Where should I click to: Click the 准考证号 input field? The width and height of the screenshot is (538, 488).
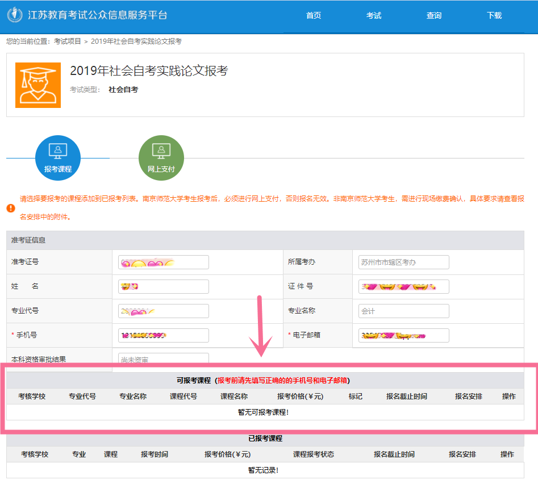click(x=164, y=262)
